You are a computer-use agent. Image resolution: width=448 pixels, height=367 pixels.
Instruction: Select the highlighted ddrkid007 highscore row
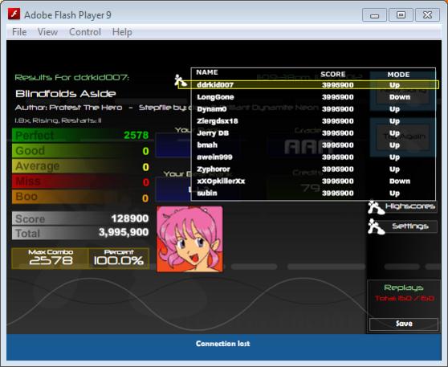pyautogui.click(x=308, y=85)
